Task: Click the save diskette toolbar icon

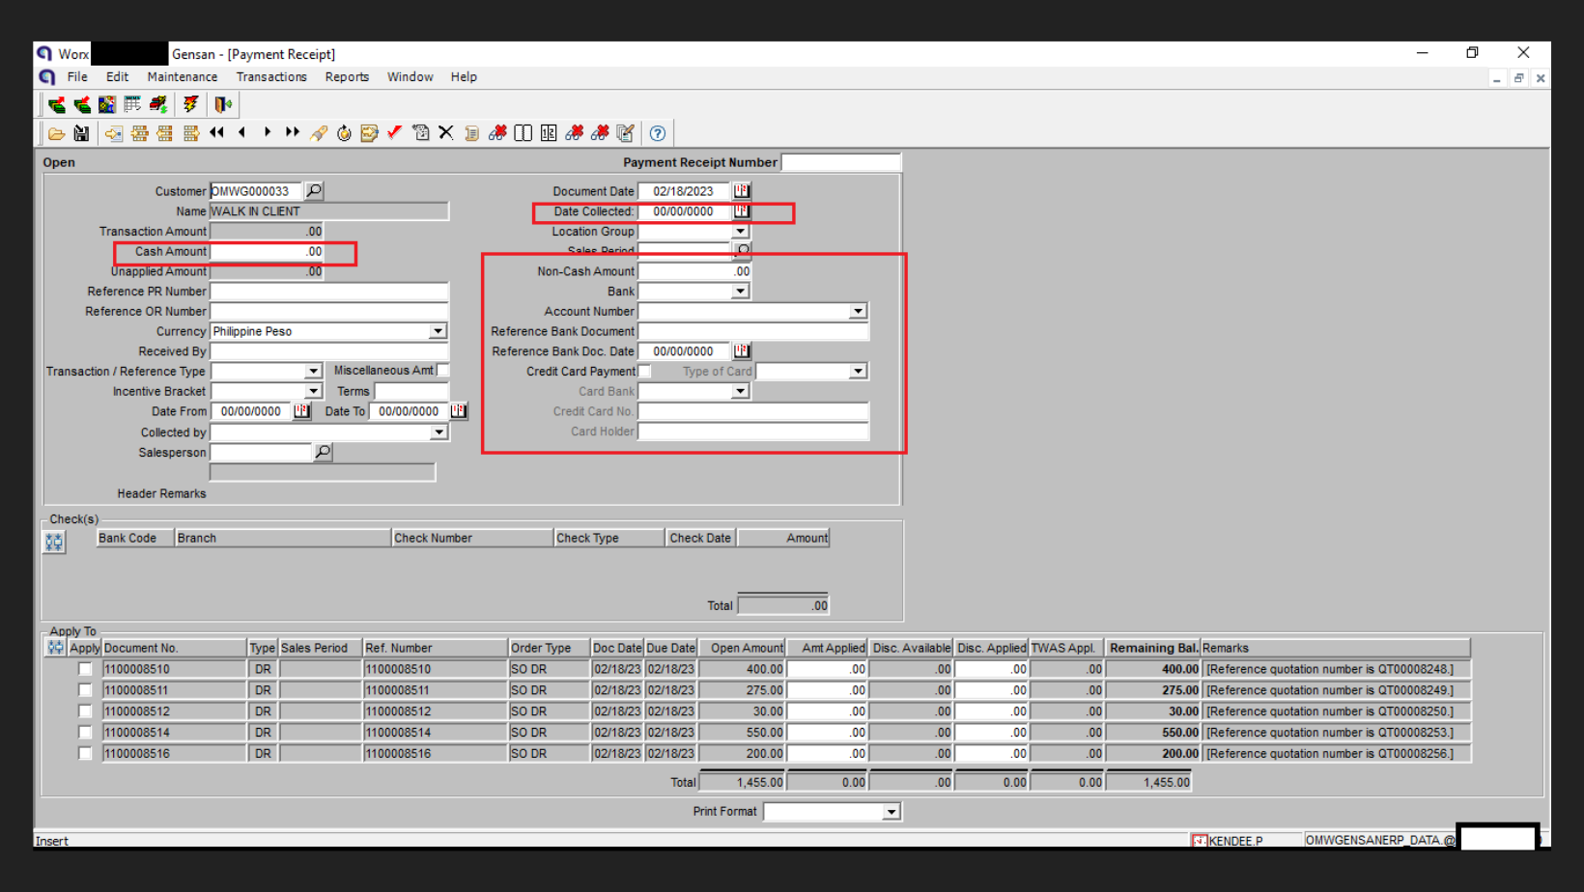Action: coord(81,133)
